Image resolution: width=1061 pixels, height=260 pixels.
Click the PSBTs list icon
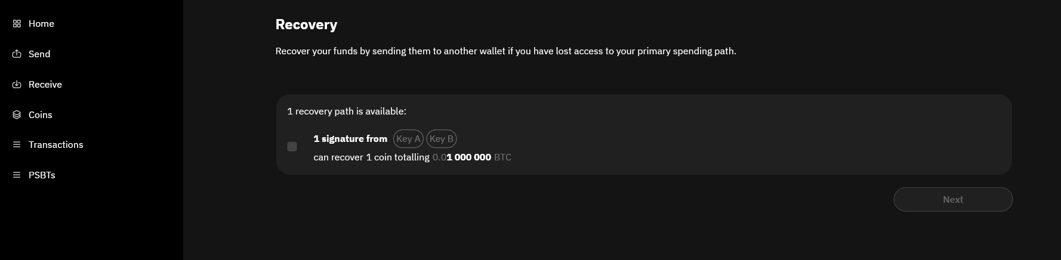click(17, 175)
